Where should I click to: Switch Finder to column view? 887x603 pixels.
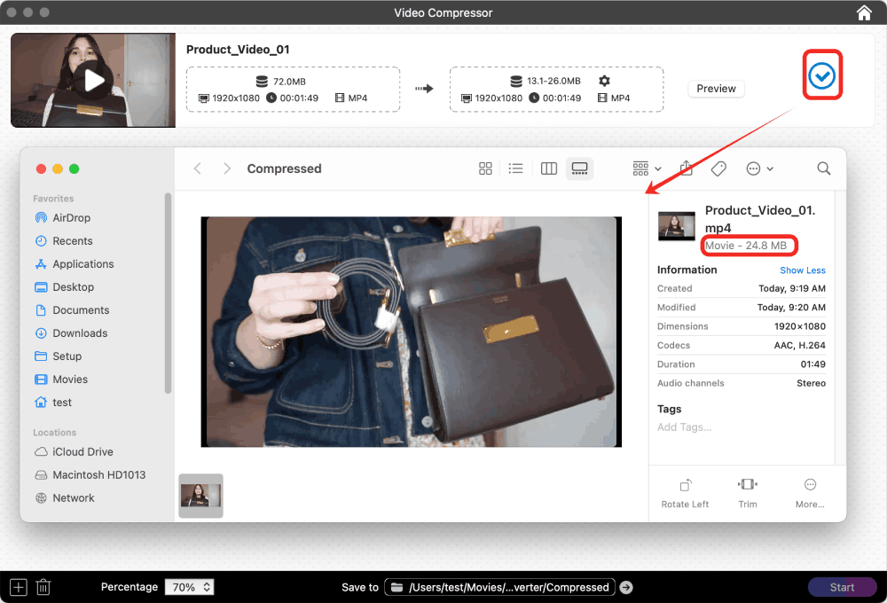pos(549,168)
